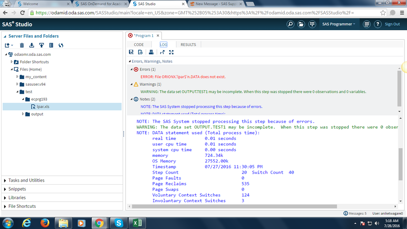Switch to the CODE tab
The height and width of the screenshot is (229, 407).
tap(139, 45)
